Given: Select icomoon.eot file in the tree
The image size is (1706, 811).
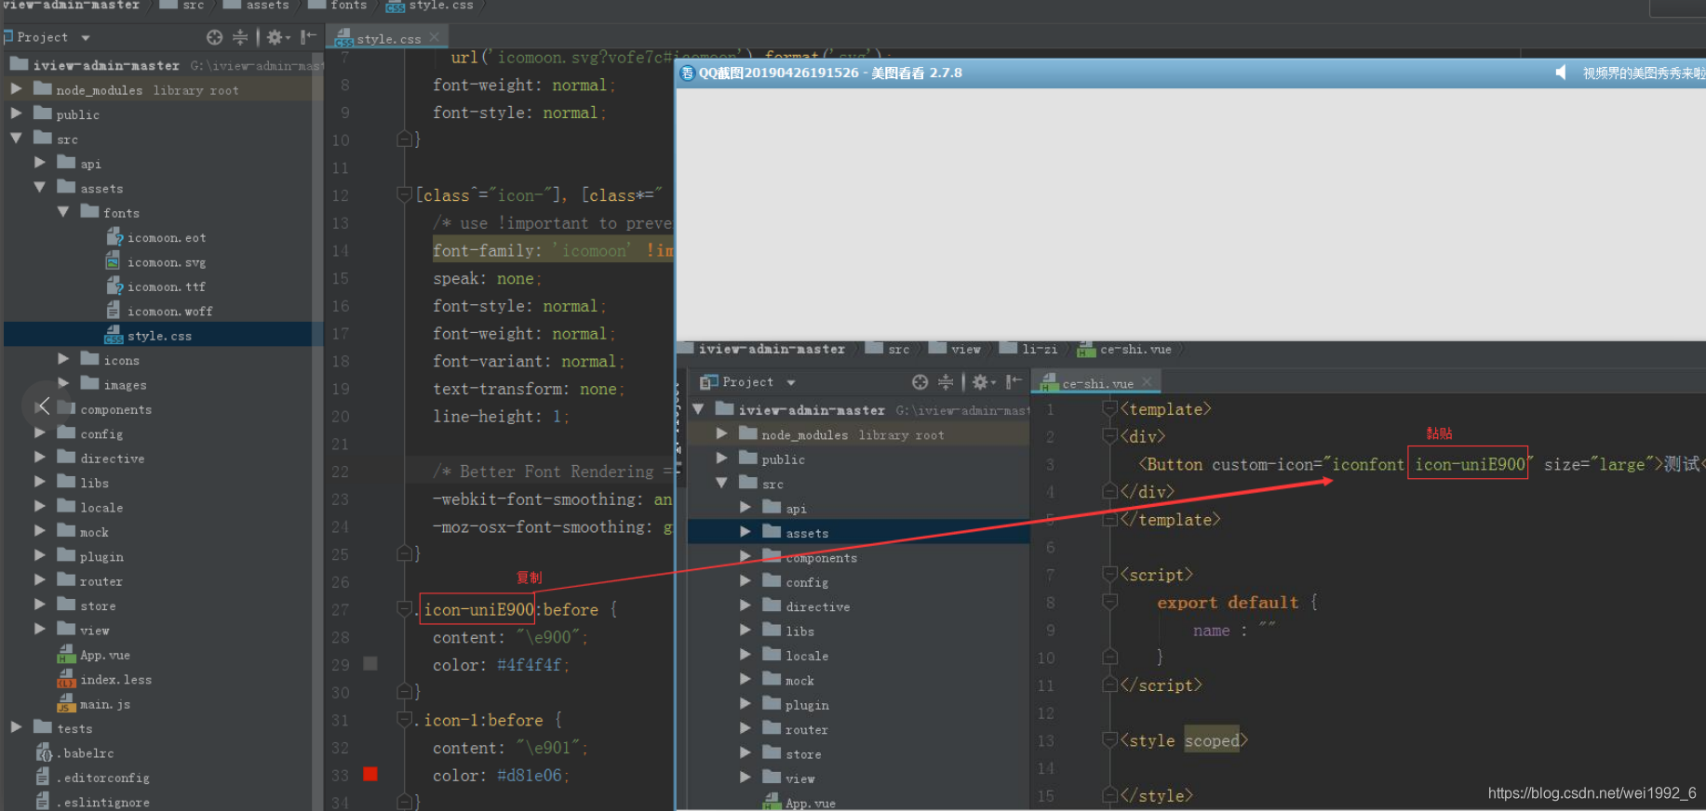Looking at the screenshot, I should 156,237.
